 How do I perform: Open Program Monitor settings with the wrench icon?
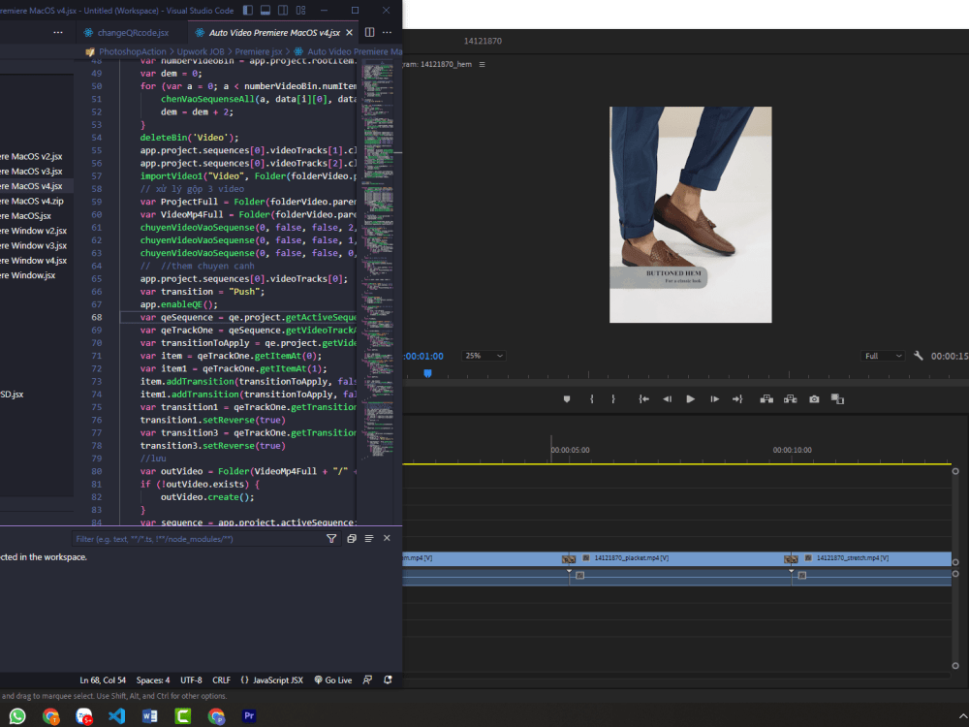point(919,356)
